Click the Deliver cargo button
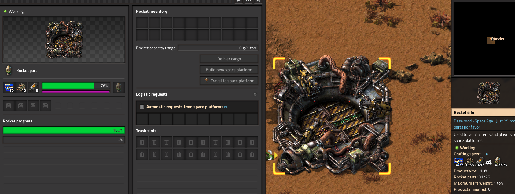 [x=229, y=59]
